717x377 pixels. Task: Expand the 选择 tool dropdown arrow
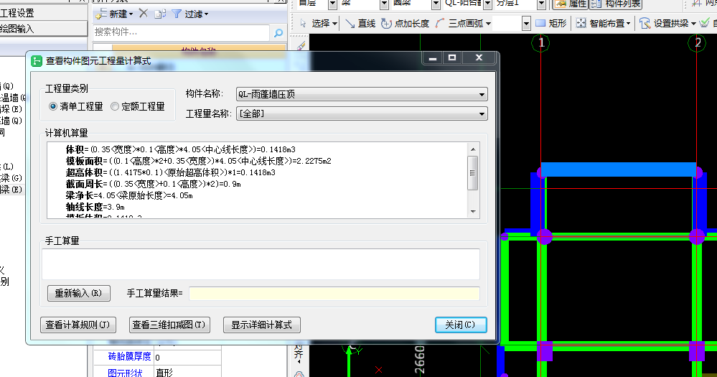(334, 23)
